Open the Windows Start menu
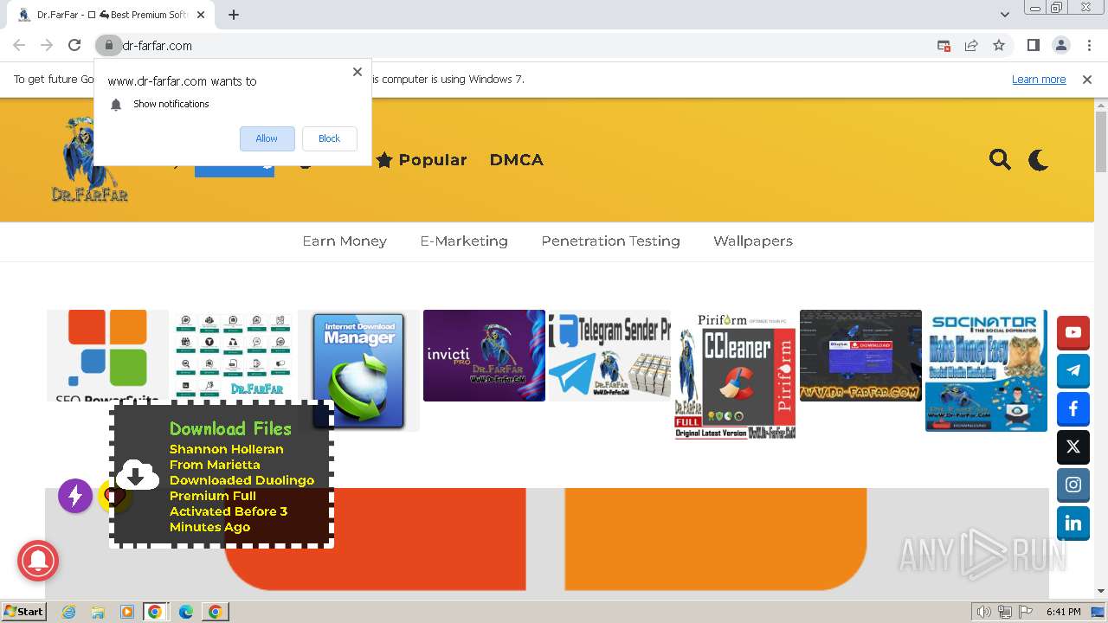This screenshot has width=1108, height=623. [x=23, y=611]
